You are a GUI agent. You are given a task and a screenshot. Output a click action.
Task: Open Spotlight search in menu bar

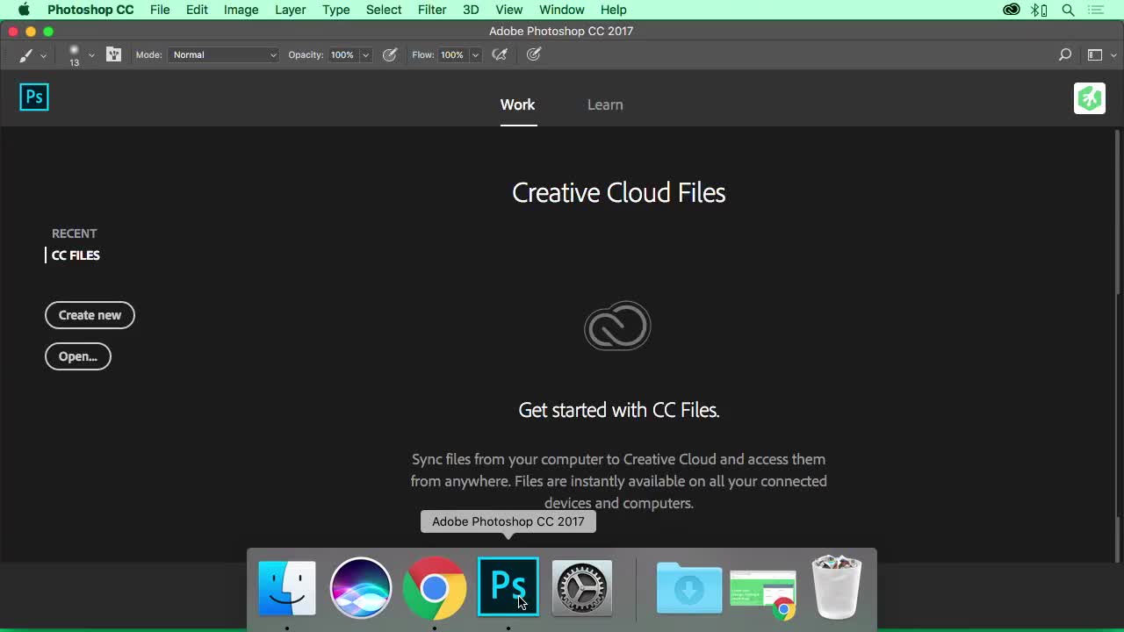[1069, 10]
